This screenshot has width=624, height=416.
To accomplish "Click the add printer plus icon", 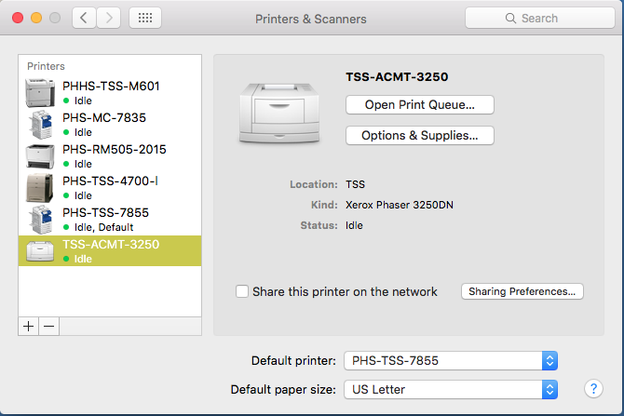I will pyautogui.click(x=28, y=326).
